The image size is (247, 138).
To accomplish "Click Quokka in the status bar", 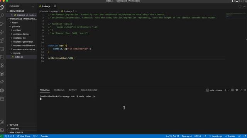I will pos(44,136).
